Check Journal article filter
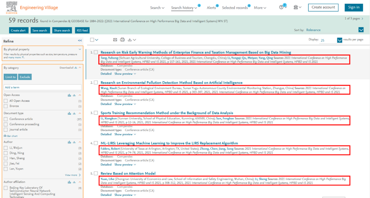The height and width of the screenshot is (198, 370). [x=6, y=129]
